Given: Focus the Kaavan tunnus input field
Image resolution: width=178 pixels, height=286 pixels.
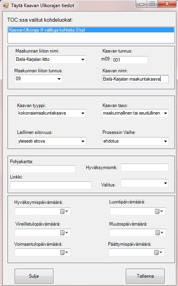Looking at the screenshot, I should point(130,60).
